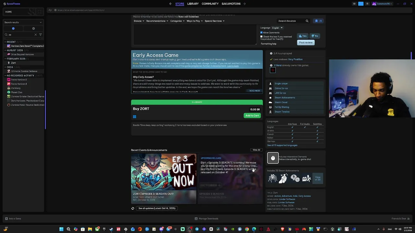415x233 pixels.
Task: Open SAKAMOTO96 profile tab
Action: 231,4
